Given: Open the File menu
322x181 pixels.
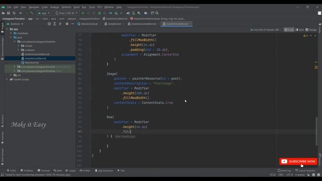Looking at the screenshot, I should point(9,7).
